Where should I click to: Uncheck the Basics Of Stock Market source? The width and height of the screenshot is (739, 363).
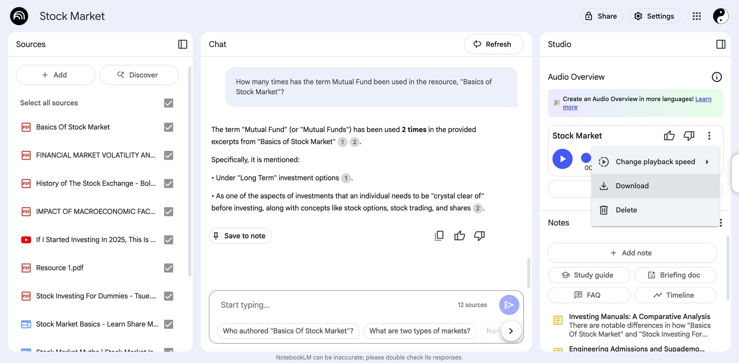point(169,127)
